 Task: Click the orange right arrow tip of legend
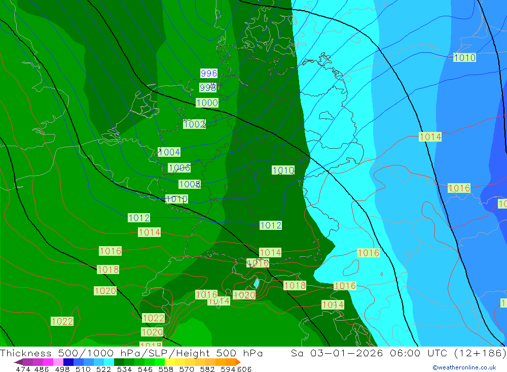(x=238, y=362)
